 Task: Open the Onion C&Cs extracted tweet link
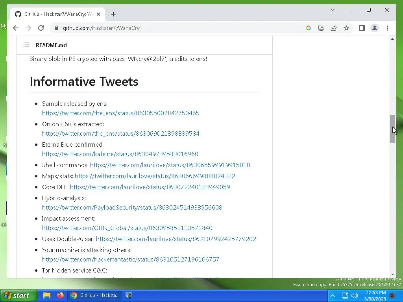click(x=120, y=134)
